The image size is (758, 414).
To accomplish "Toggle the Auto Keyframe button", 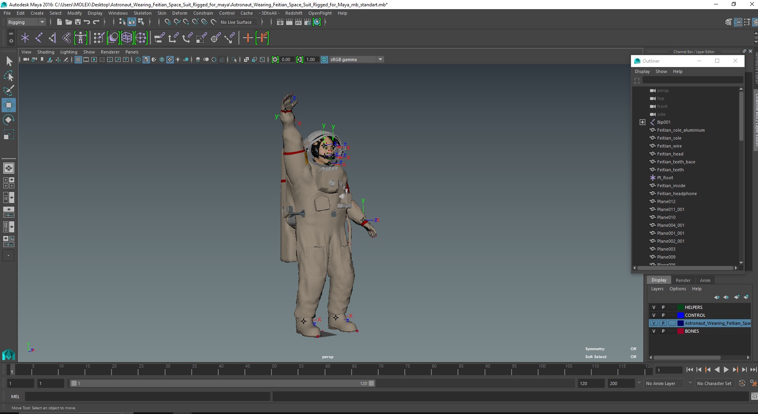I will coord(742,383).
